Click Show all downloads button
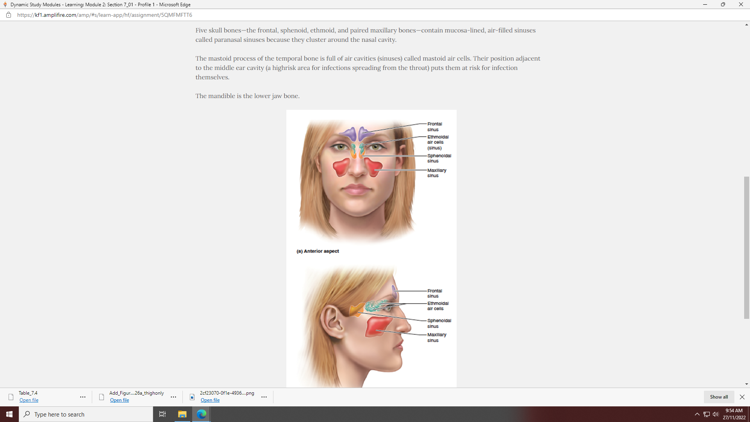 point(719,397)
